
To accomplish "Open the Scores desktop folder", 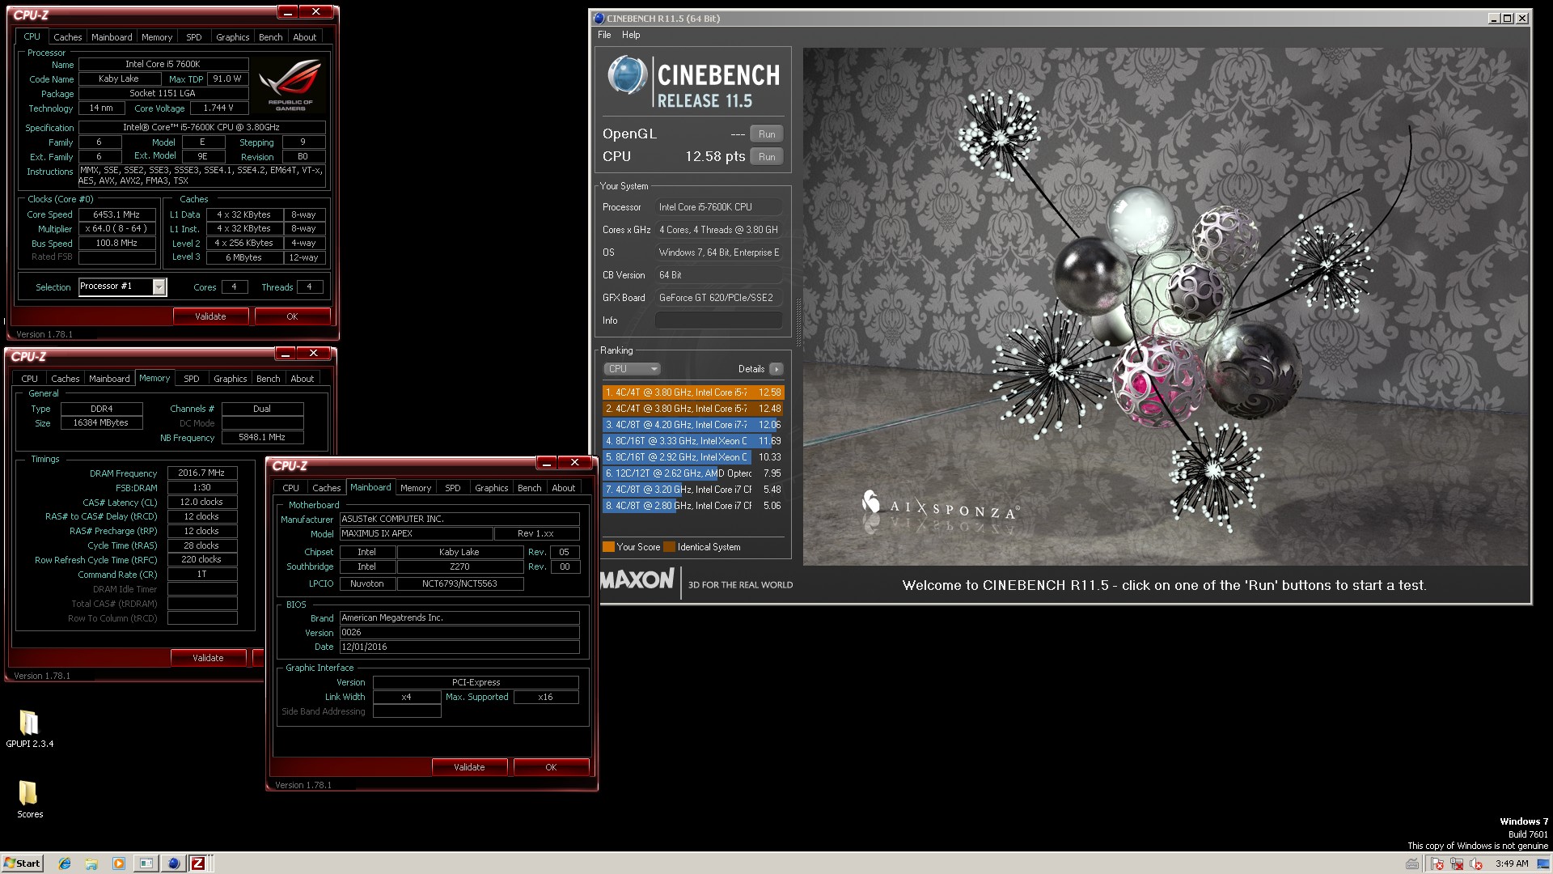I will click(x=30, y=799).
